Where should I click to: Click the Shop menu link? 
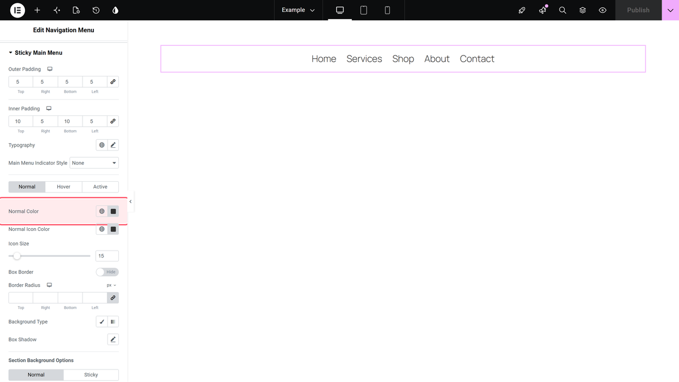403,59
